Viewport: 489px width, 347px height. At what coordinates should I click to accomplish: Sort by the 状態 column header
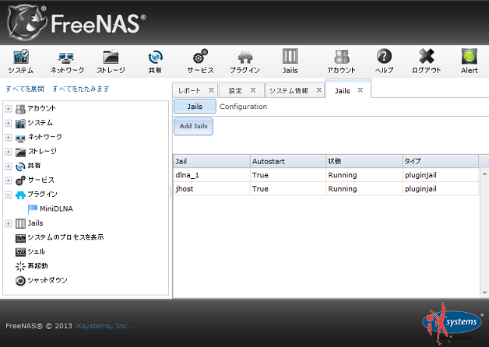click(364, 161)
